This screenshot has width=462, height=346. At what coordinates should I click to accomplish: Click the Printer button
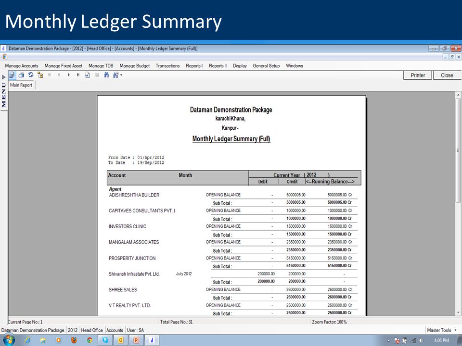418,75
